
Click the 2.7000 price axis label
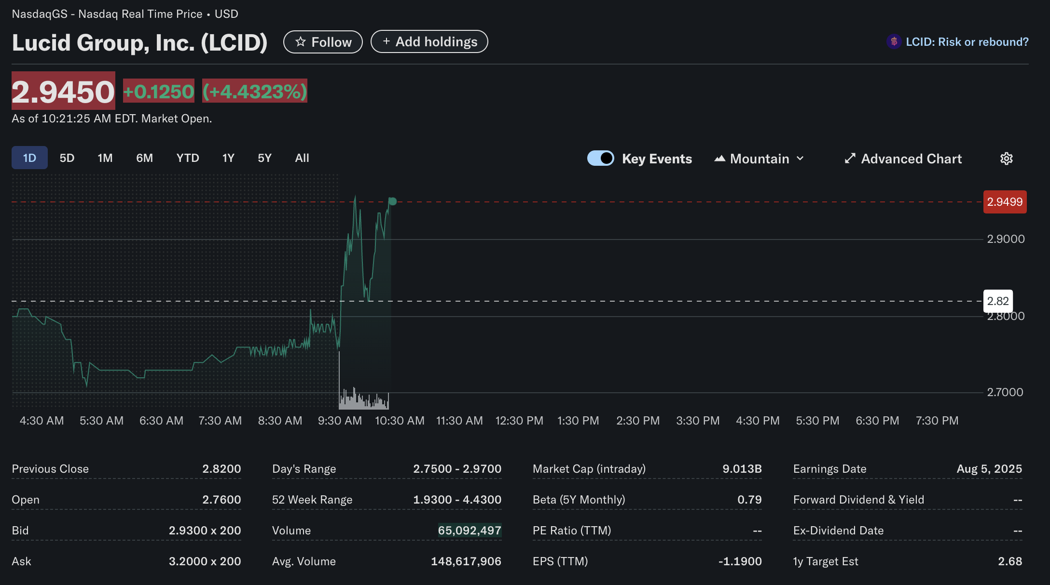pos(1005,392)
